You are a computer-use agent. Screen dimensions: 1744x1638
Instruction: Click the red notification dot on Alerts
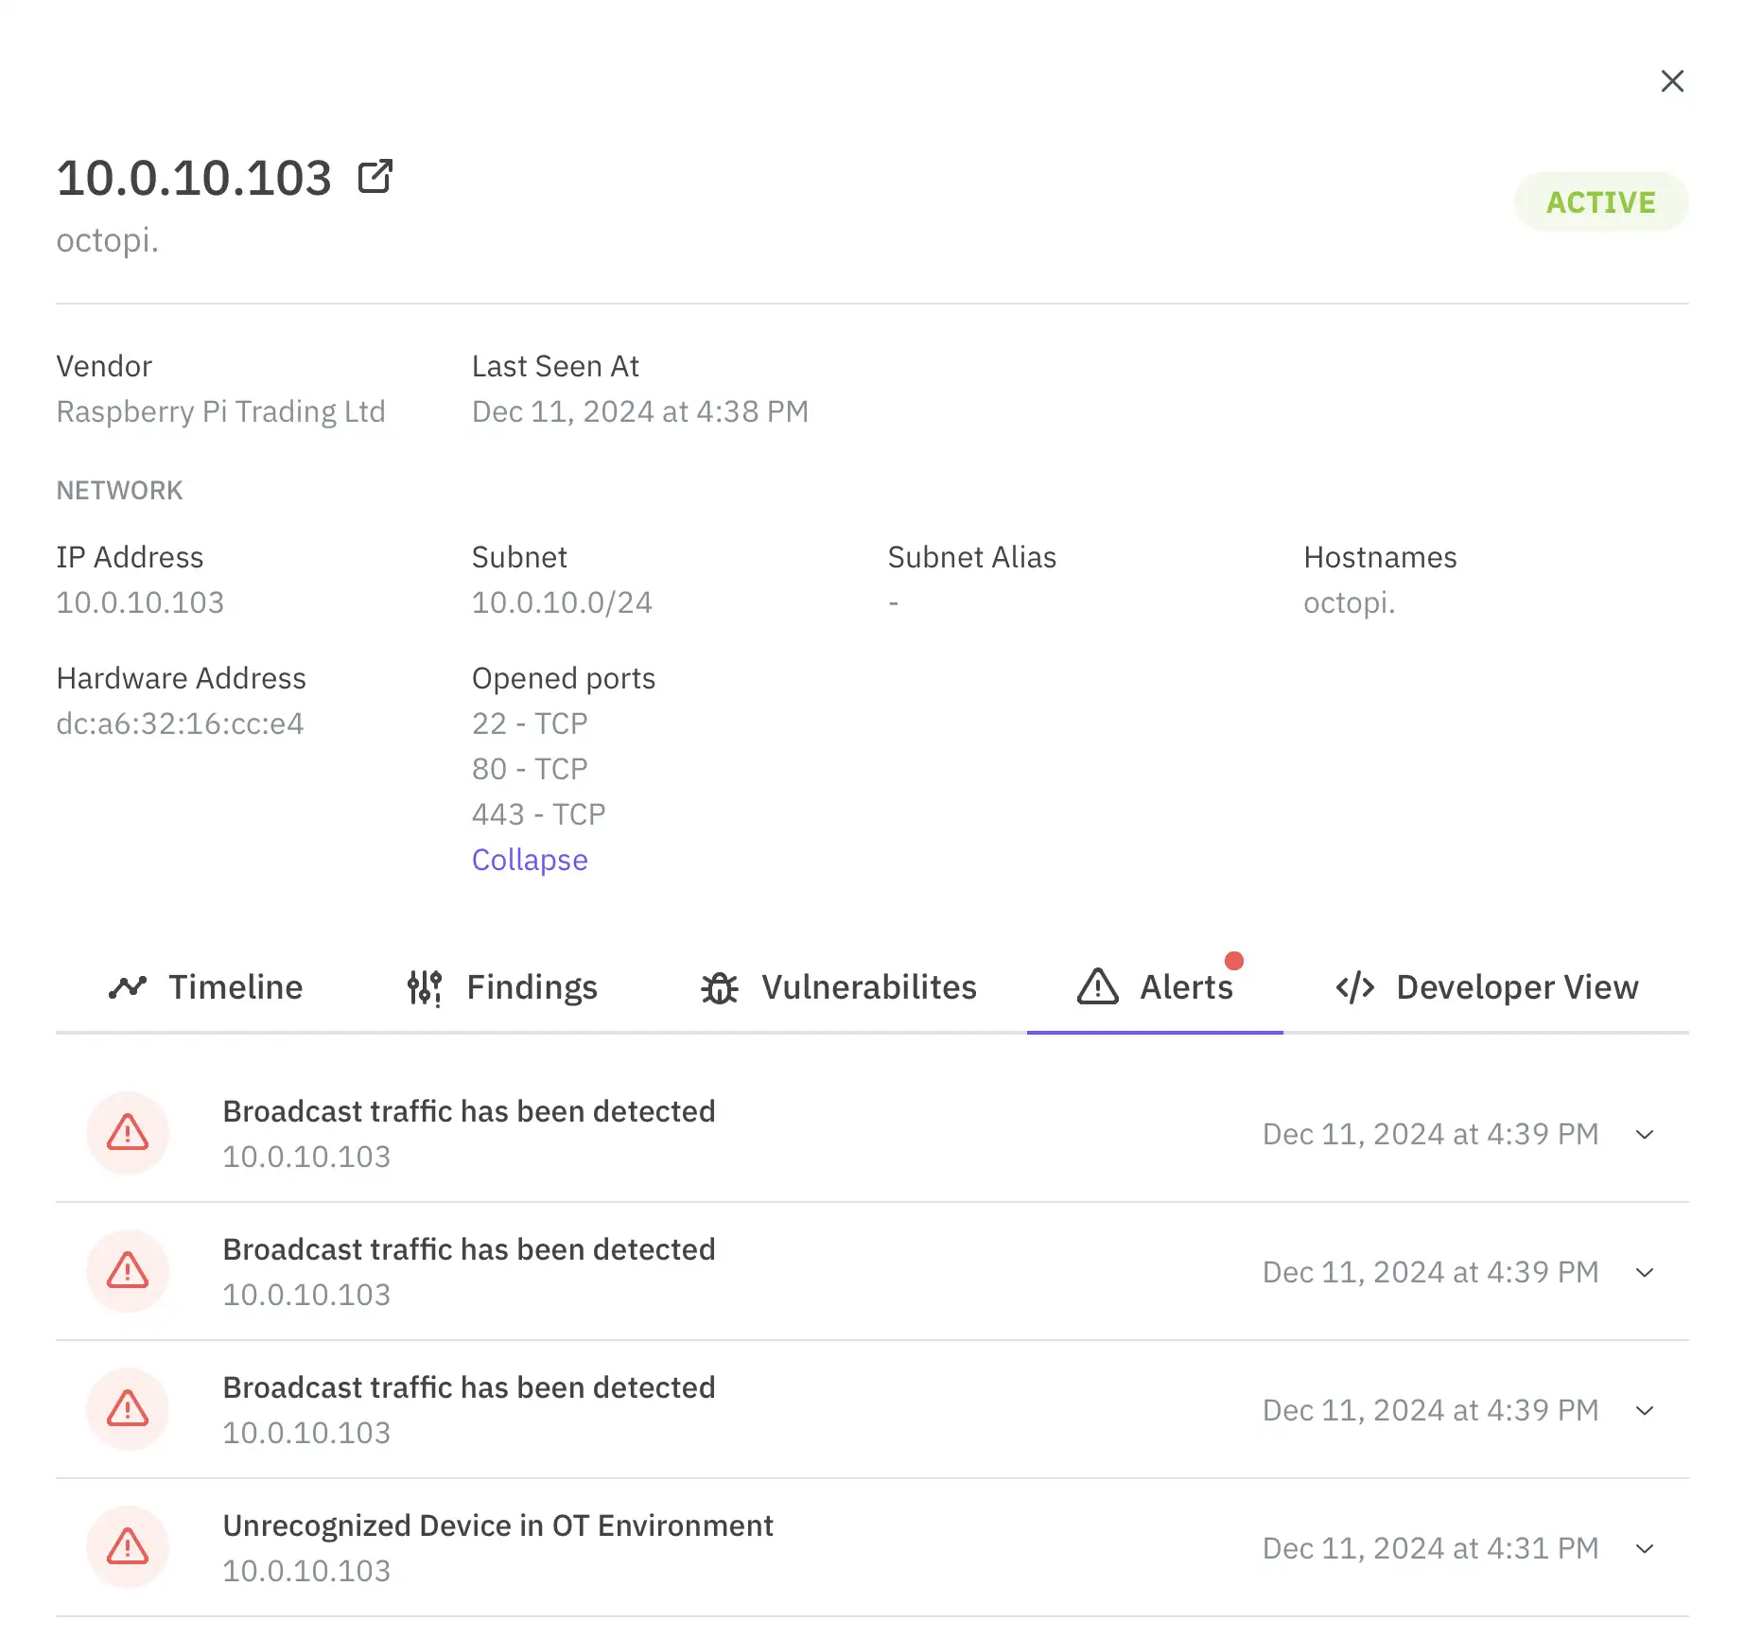coord(1233,961)
